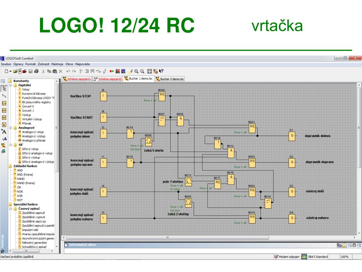Open the Nástroje menu
Image resolution: width=362 pixels, height=272 pixels.
point(57,64)
